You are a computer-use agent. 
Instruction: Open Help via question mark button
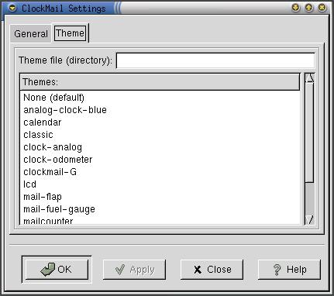[x=289, y=270]
